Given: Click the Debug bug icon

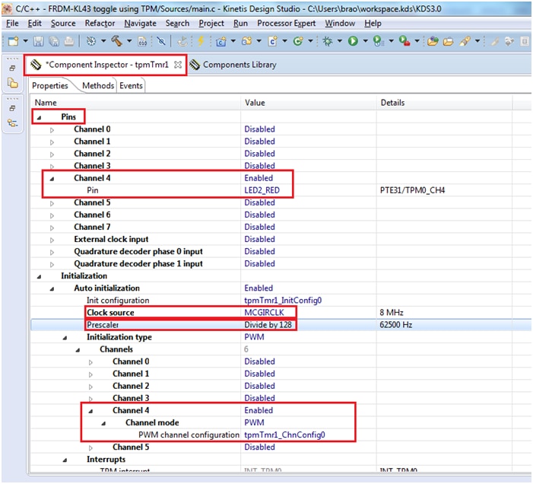Looking at the screenshot, I should (328, 41).
